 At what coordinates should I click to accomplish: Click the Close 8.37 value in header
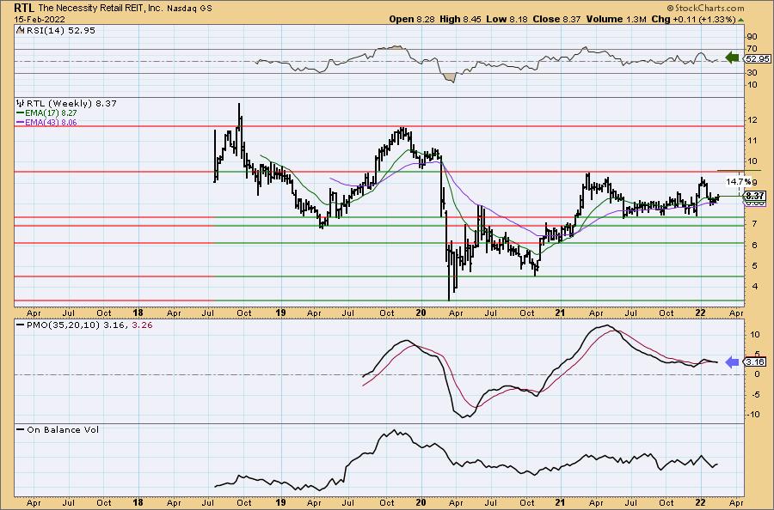[556, 19]
